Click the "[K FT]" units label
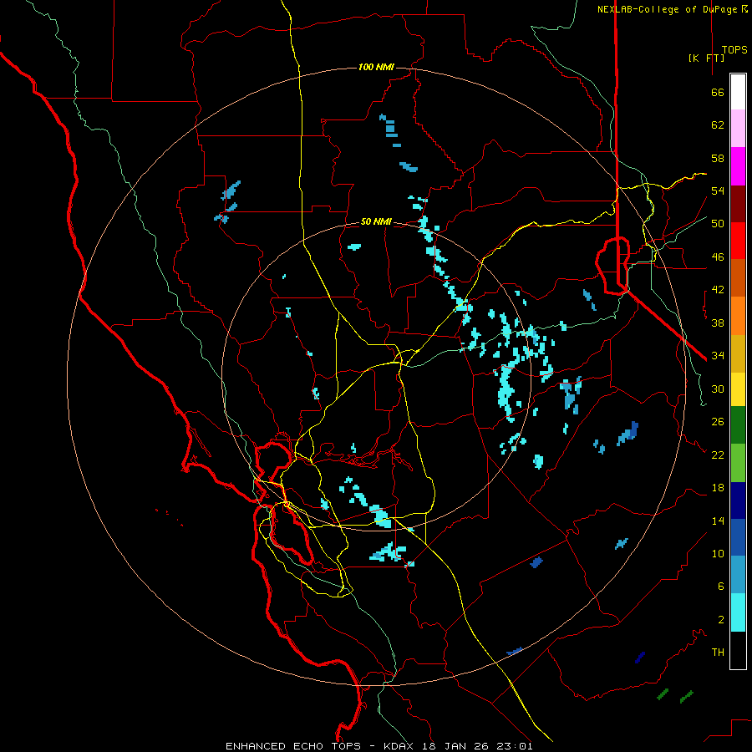 coord(706,58)
